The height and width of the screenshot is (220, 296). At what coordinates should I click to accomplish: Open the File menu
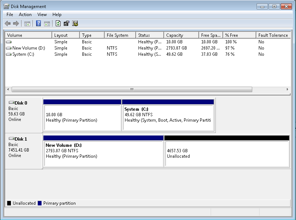9,15
